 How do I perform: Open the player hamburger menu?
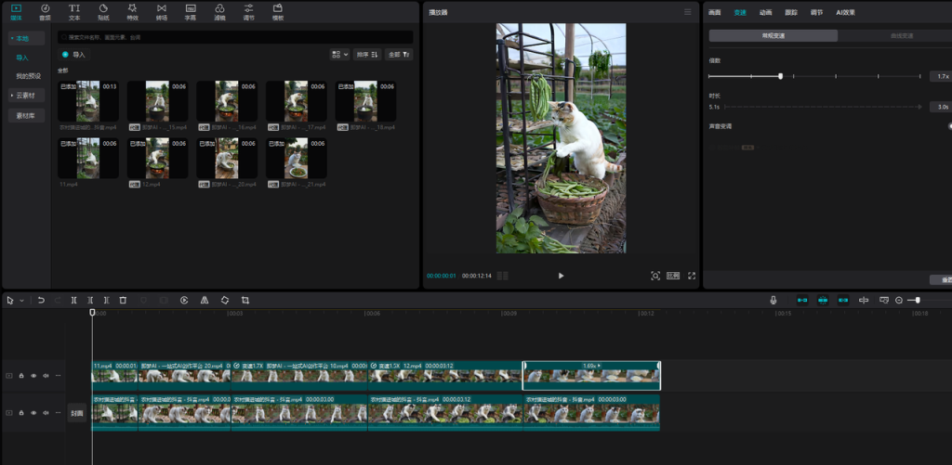point(687,12)
